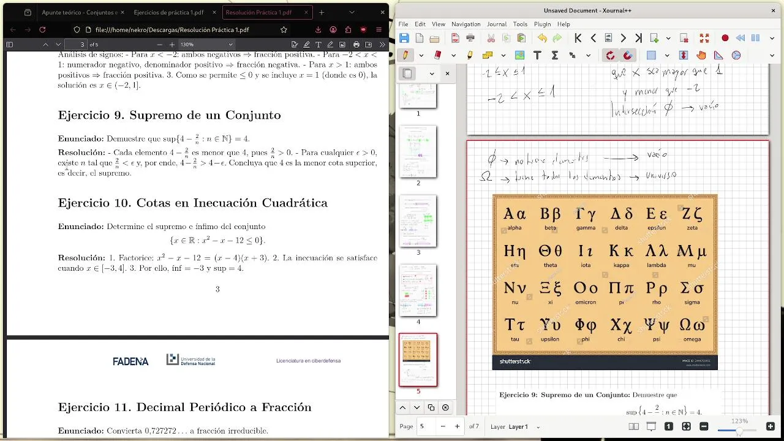
Task: Open the Layer 1 selector dropdown
Action: click(514, 426)
